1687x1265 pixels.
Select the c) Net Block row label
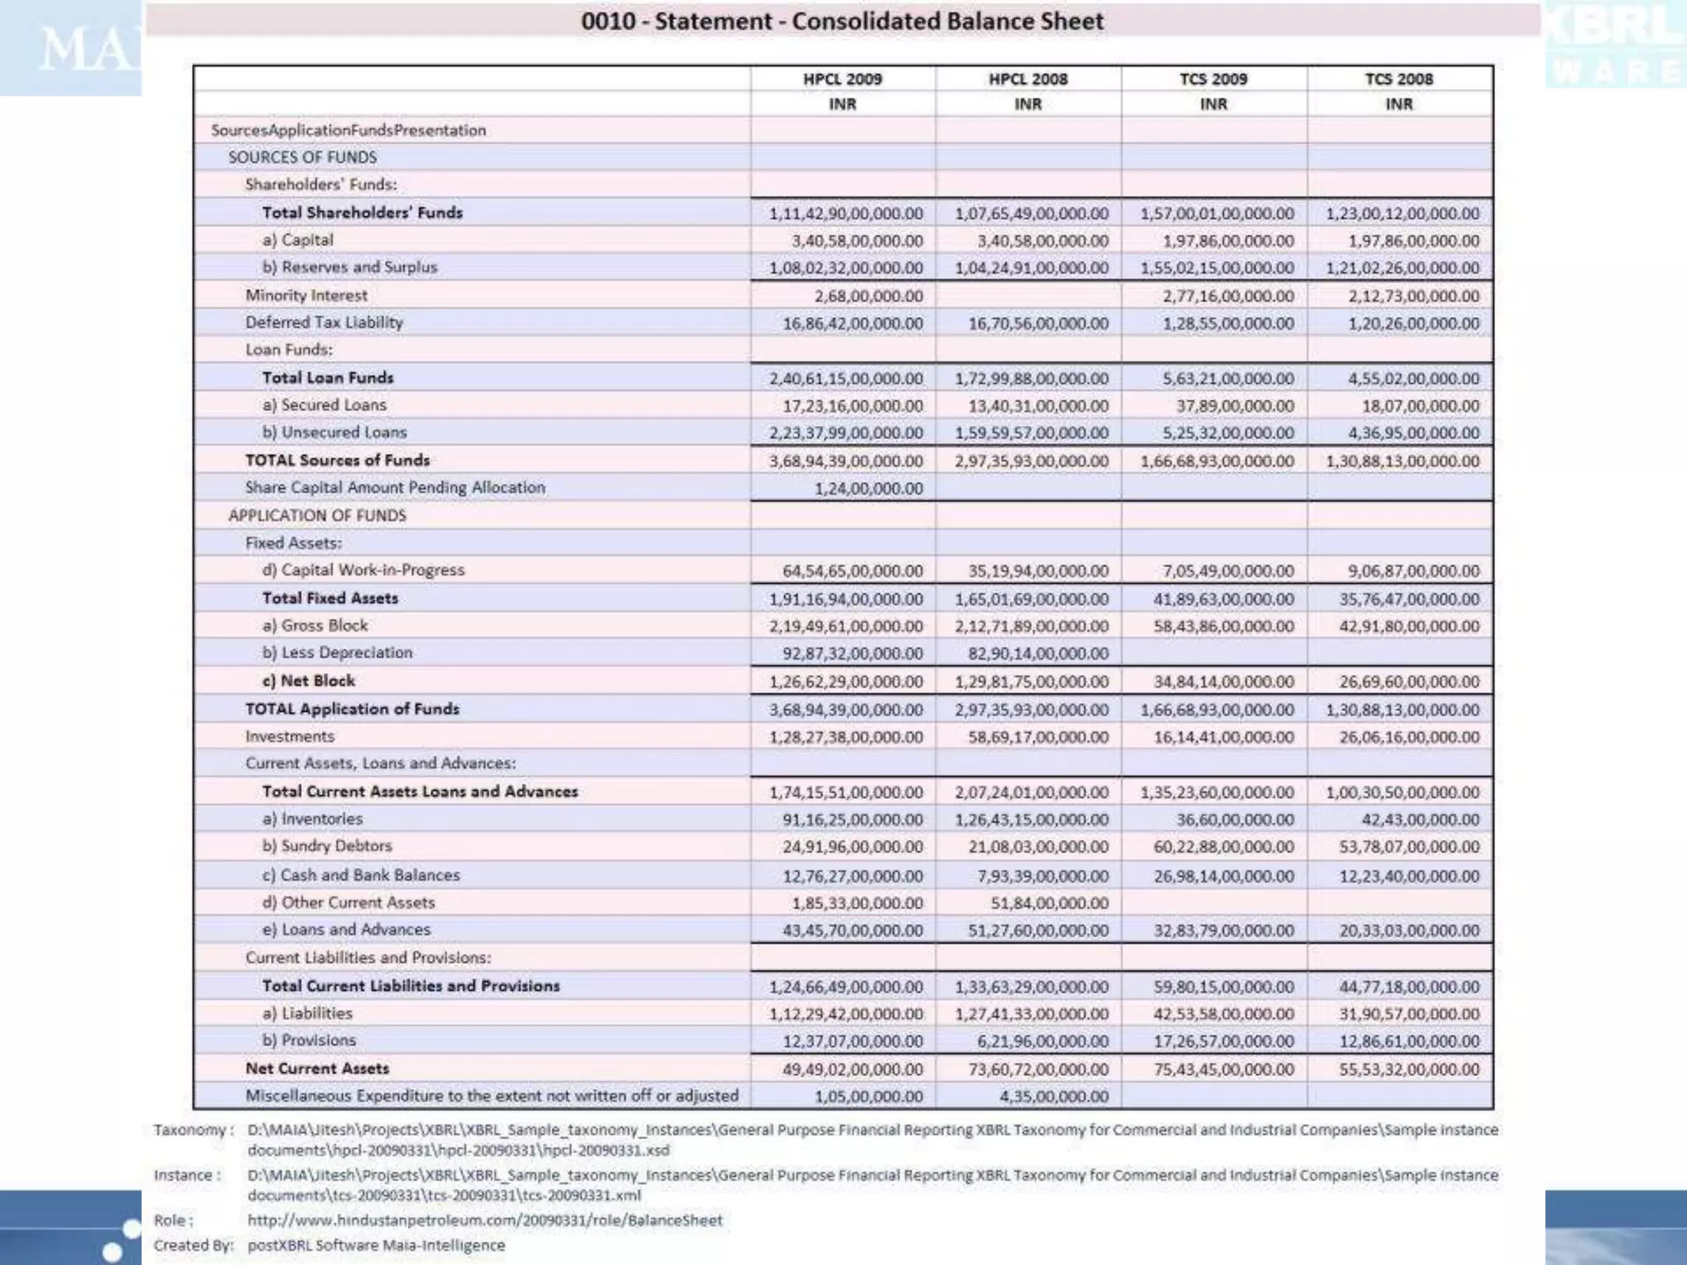click(x=309, y=681)
